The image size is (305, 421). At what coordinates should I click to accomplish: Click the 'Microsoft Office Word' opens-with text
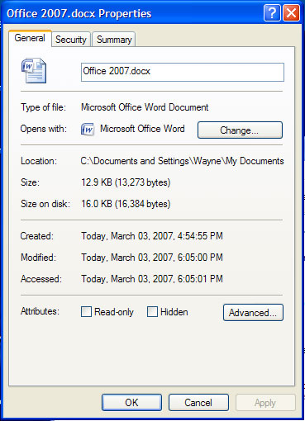pos(142,129)
